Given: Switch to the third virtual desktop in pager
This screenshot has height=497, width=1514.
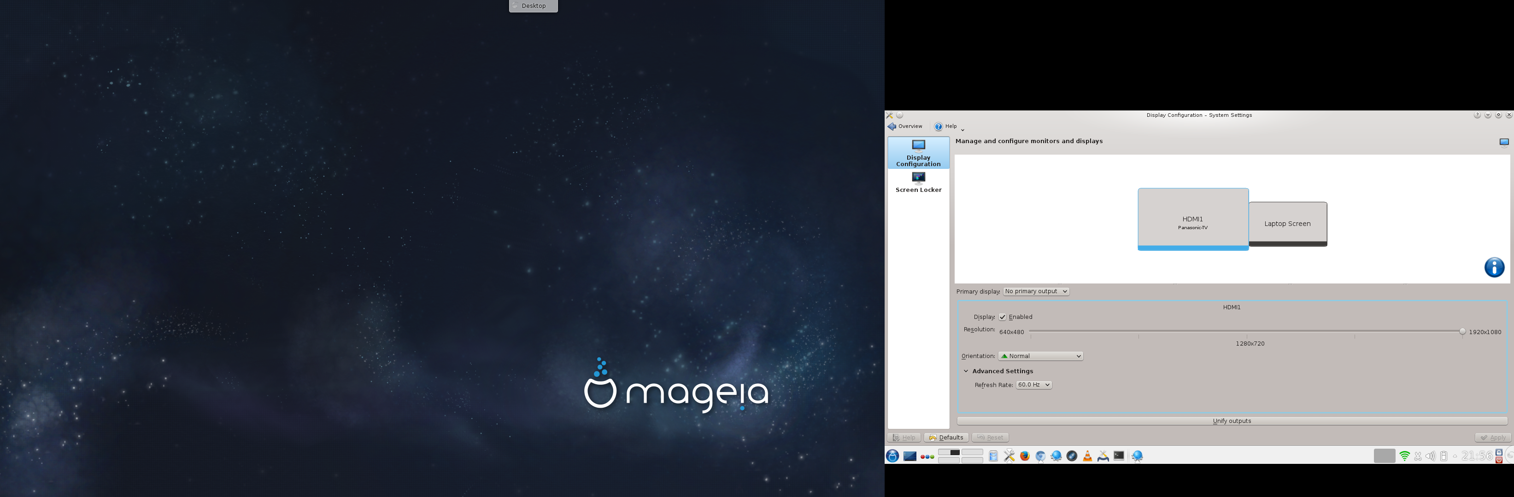Looking at the screenshot, I should pyautogui.click(x=949, y=460).
